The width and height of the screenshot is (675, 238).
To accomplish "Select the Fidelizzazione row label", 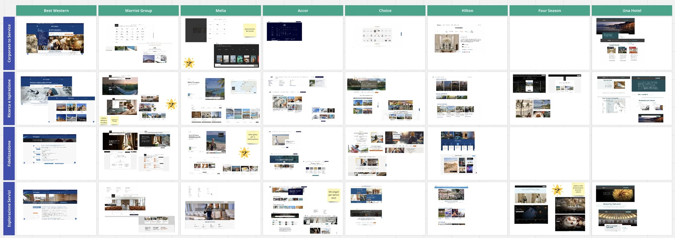I will (x=9, y=153).
